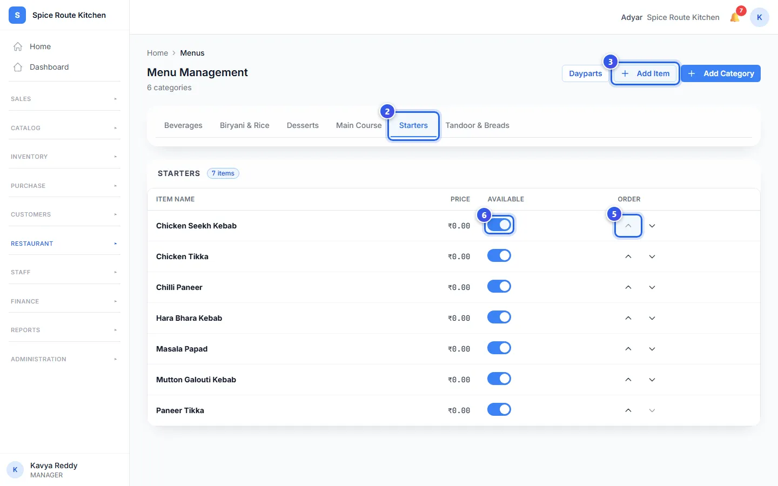Toggle availability of Mutton Galouti Kebab
The width and height of the screenshot is (778, 486).
[x=499, y=379]
